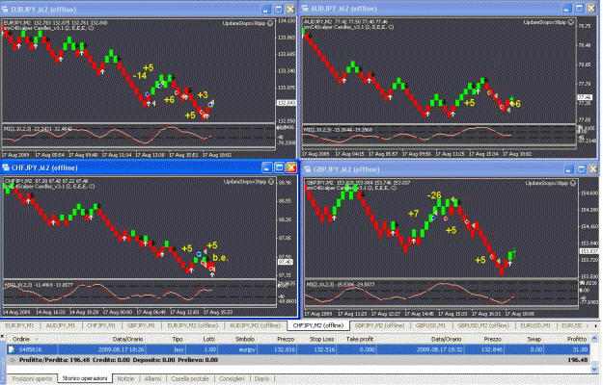
Task: Open the Diario terminal tab
Action: 261,378
